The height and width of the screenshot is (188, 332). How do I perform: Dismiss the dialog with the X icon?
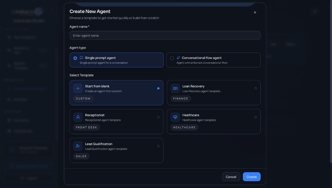click(x=255, y=12)
